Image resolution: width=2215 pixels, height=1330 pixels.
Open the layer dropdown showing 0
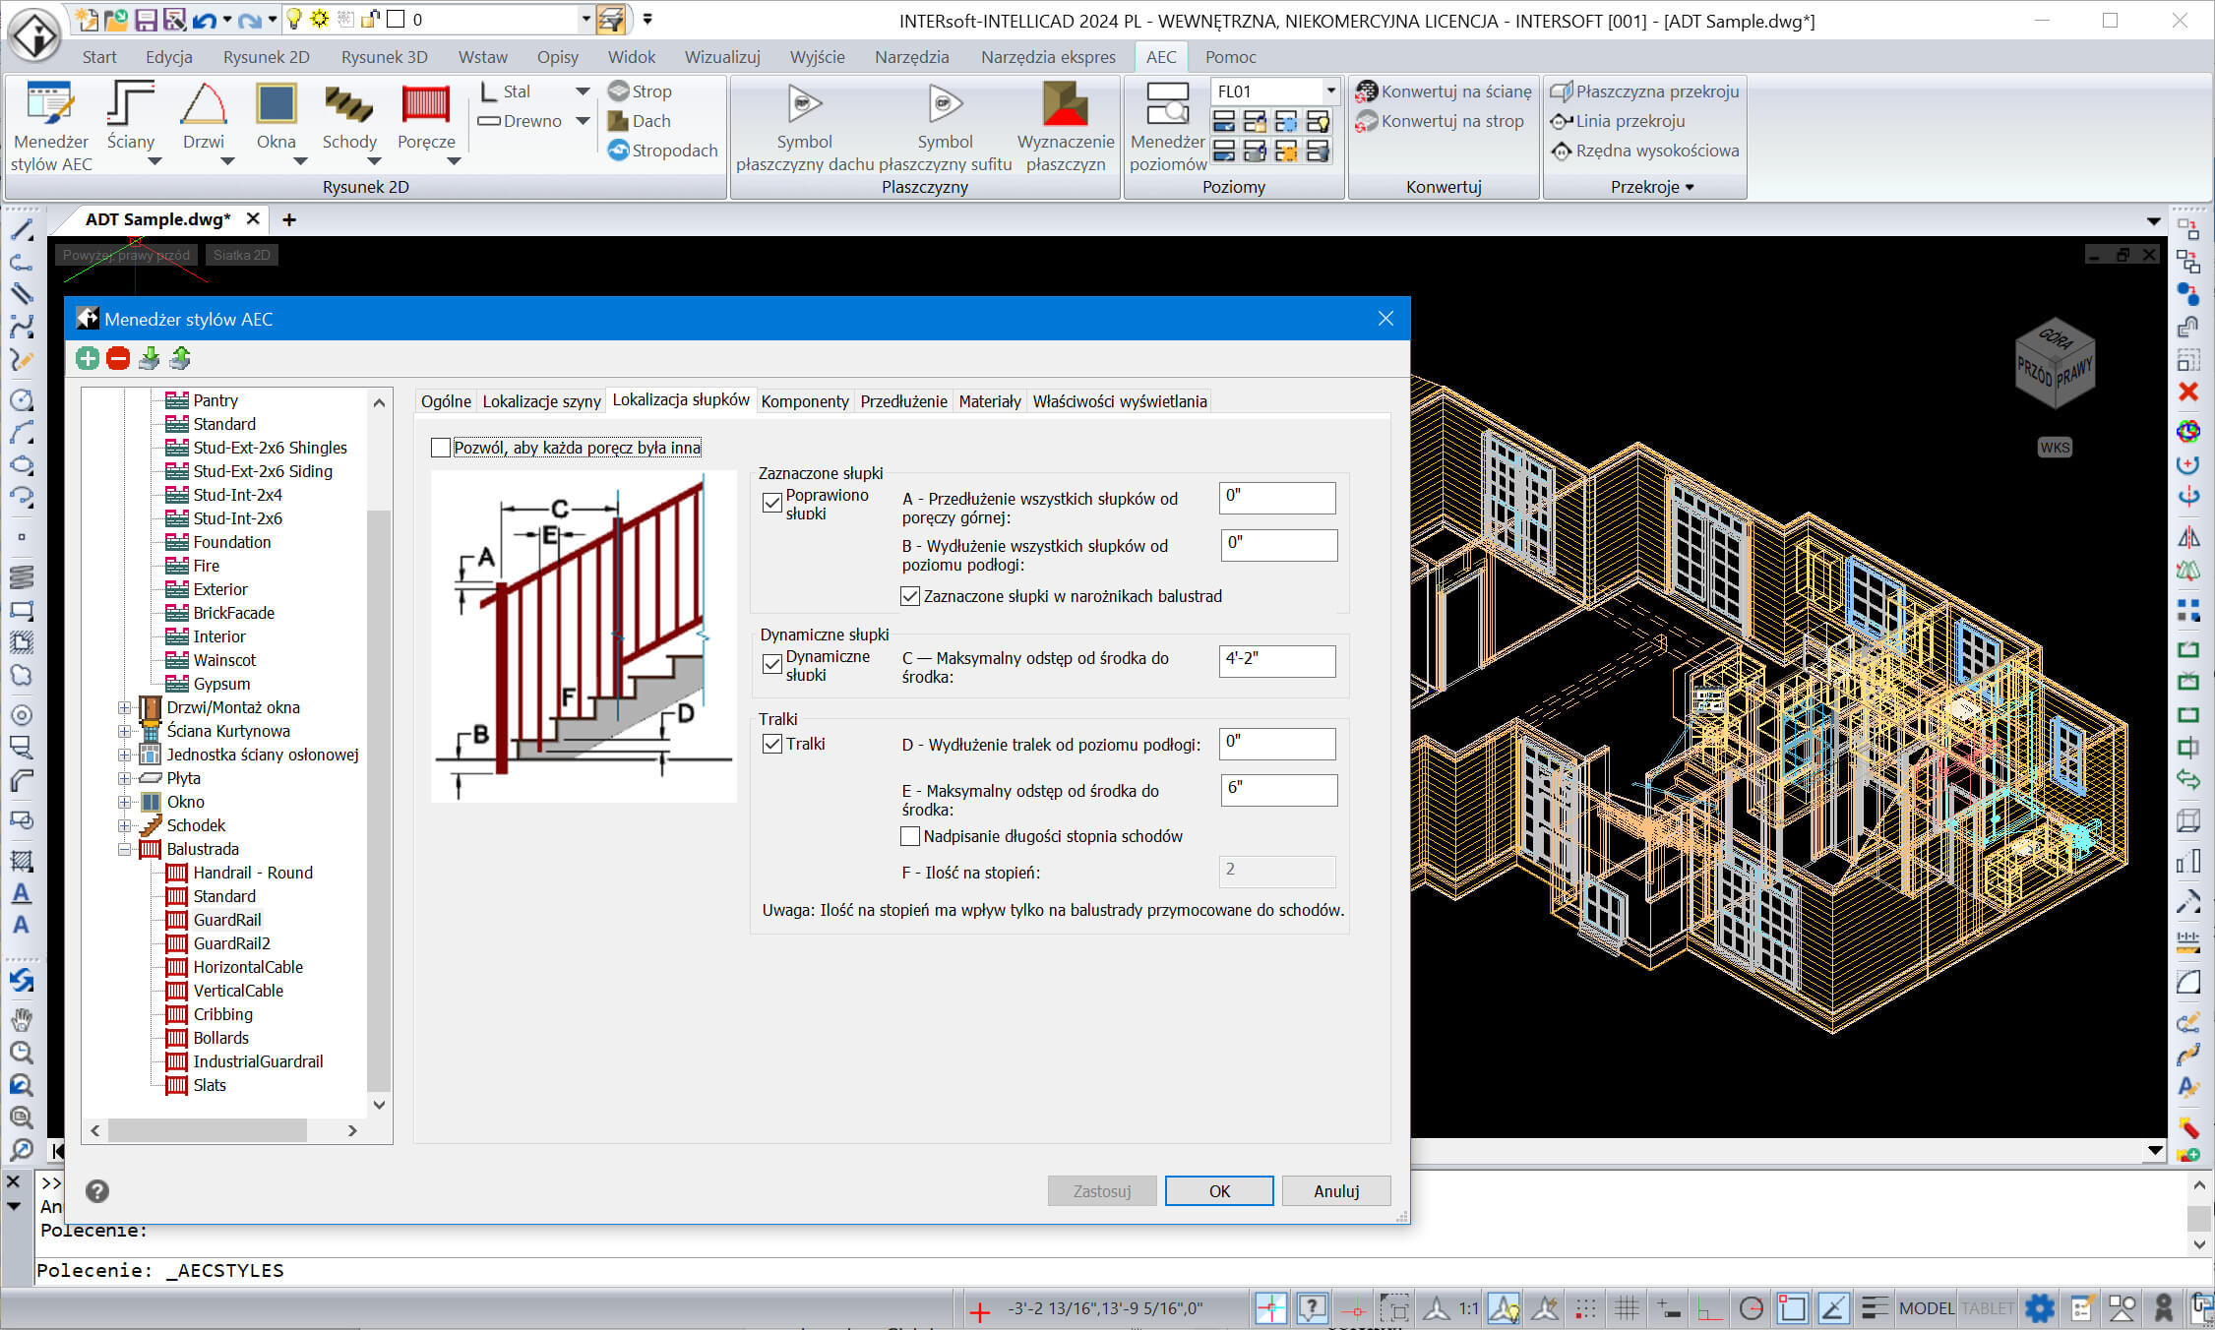585,19
